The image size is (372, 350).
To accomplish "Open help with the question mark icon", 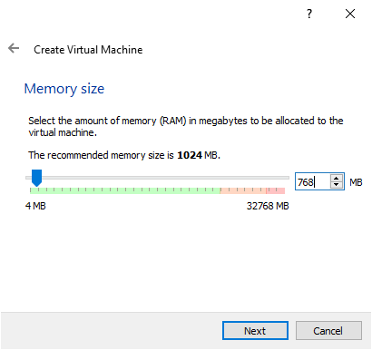I will (x=309, y=14).
